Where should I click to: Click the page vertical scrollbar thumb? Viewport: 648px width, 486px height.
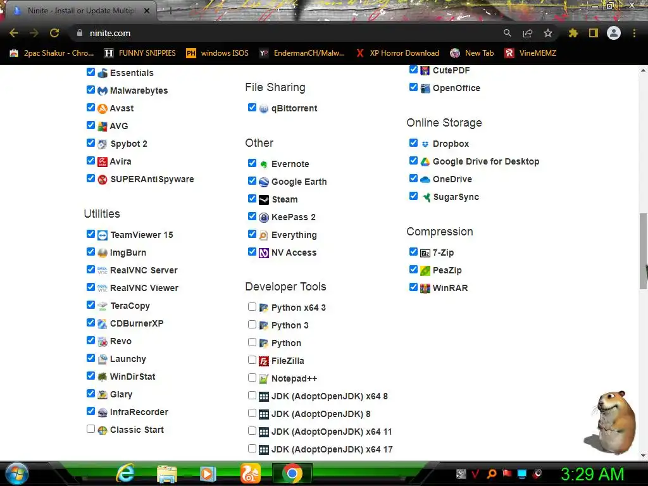pos(644,251)
